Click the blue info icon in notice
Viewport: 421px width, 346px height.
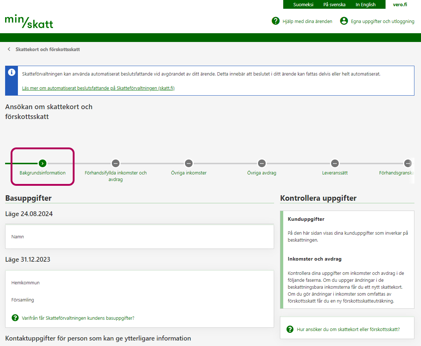[12, 72]
